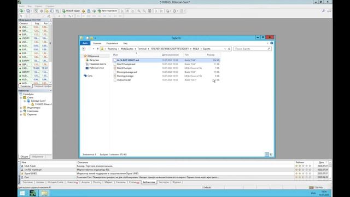Collapse the EGlobal-Cent7 account node
The height and width of the screenshot is (197, 350).
[x=25, y=101]
